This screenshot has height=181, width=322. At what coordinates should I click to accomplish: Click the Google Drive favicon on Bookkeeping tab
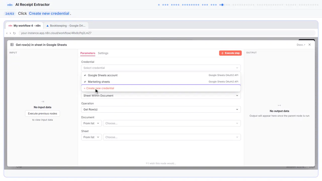pos(48,26)
